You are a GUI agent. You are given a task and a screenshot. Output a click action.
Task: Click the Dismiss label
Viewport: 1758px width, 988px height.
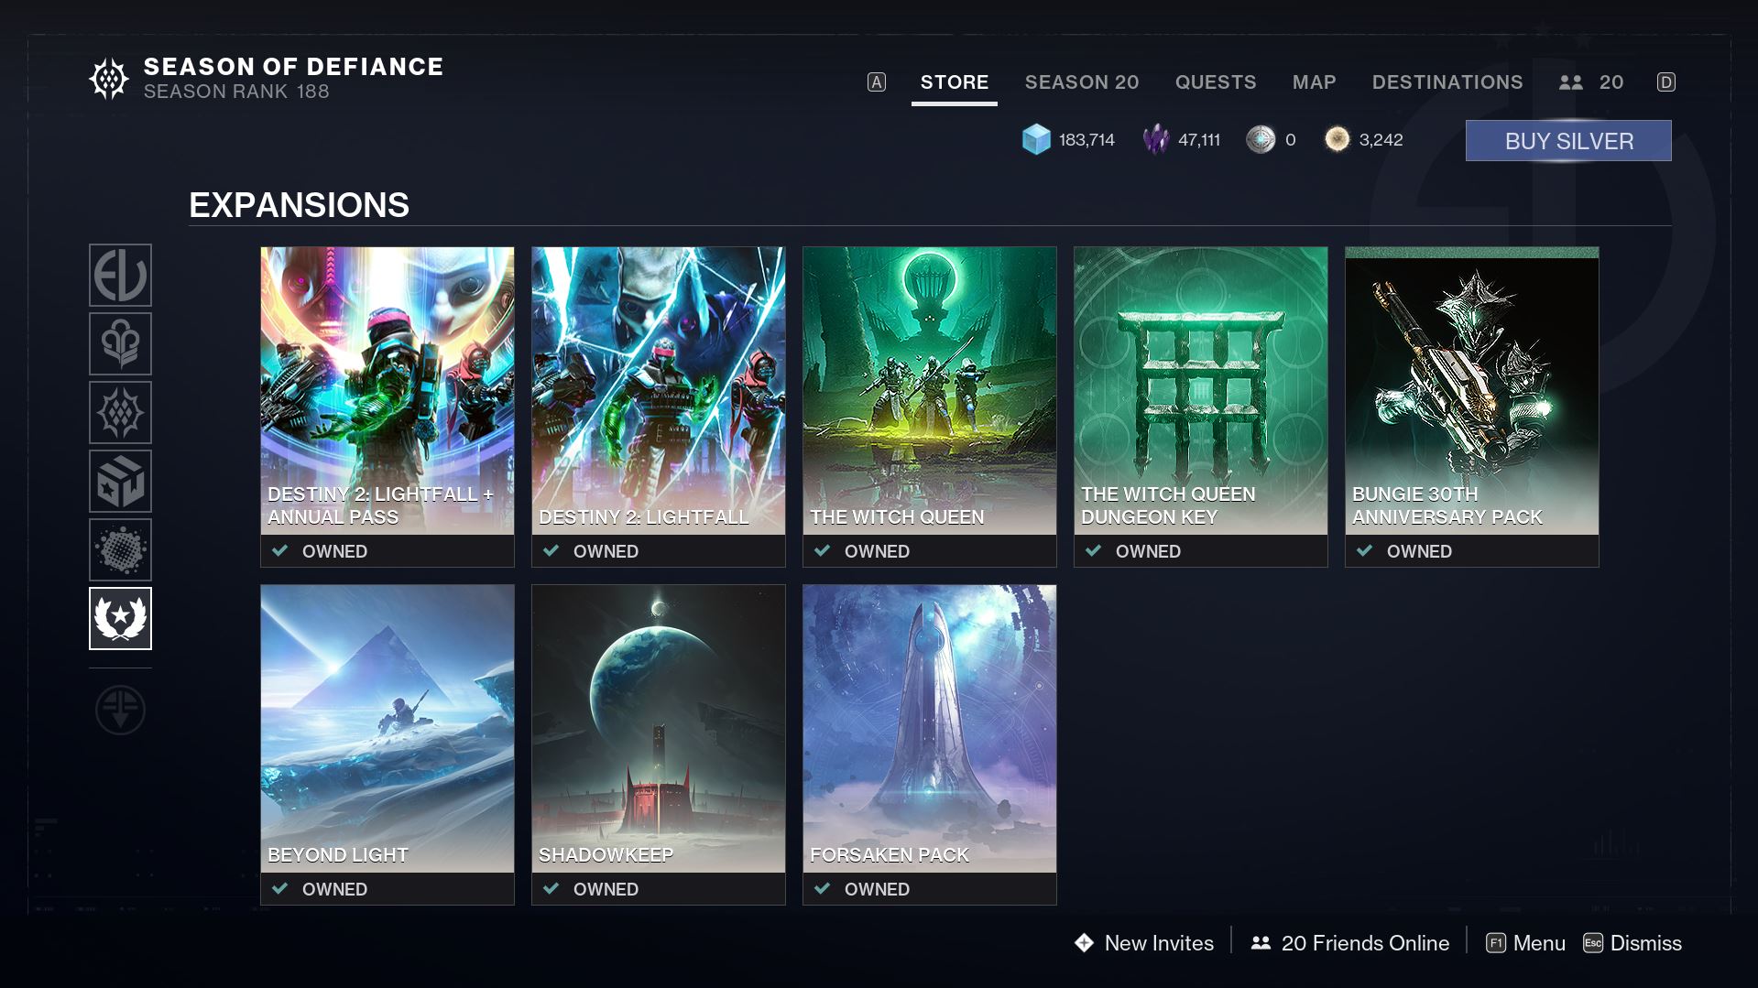(x=1646, y=943)
